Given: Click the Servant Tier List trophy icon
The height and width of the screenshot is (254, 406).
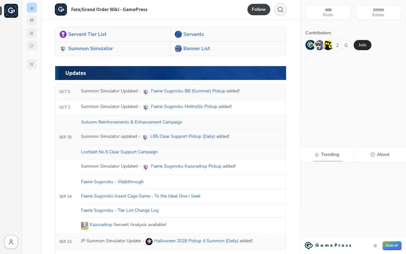Looking at the screenshot, I should [63, 34].
